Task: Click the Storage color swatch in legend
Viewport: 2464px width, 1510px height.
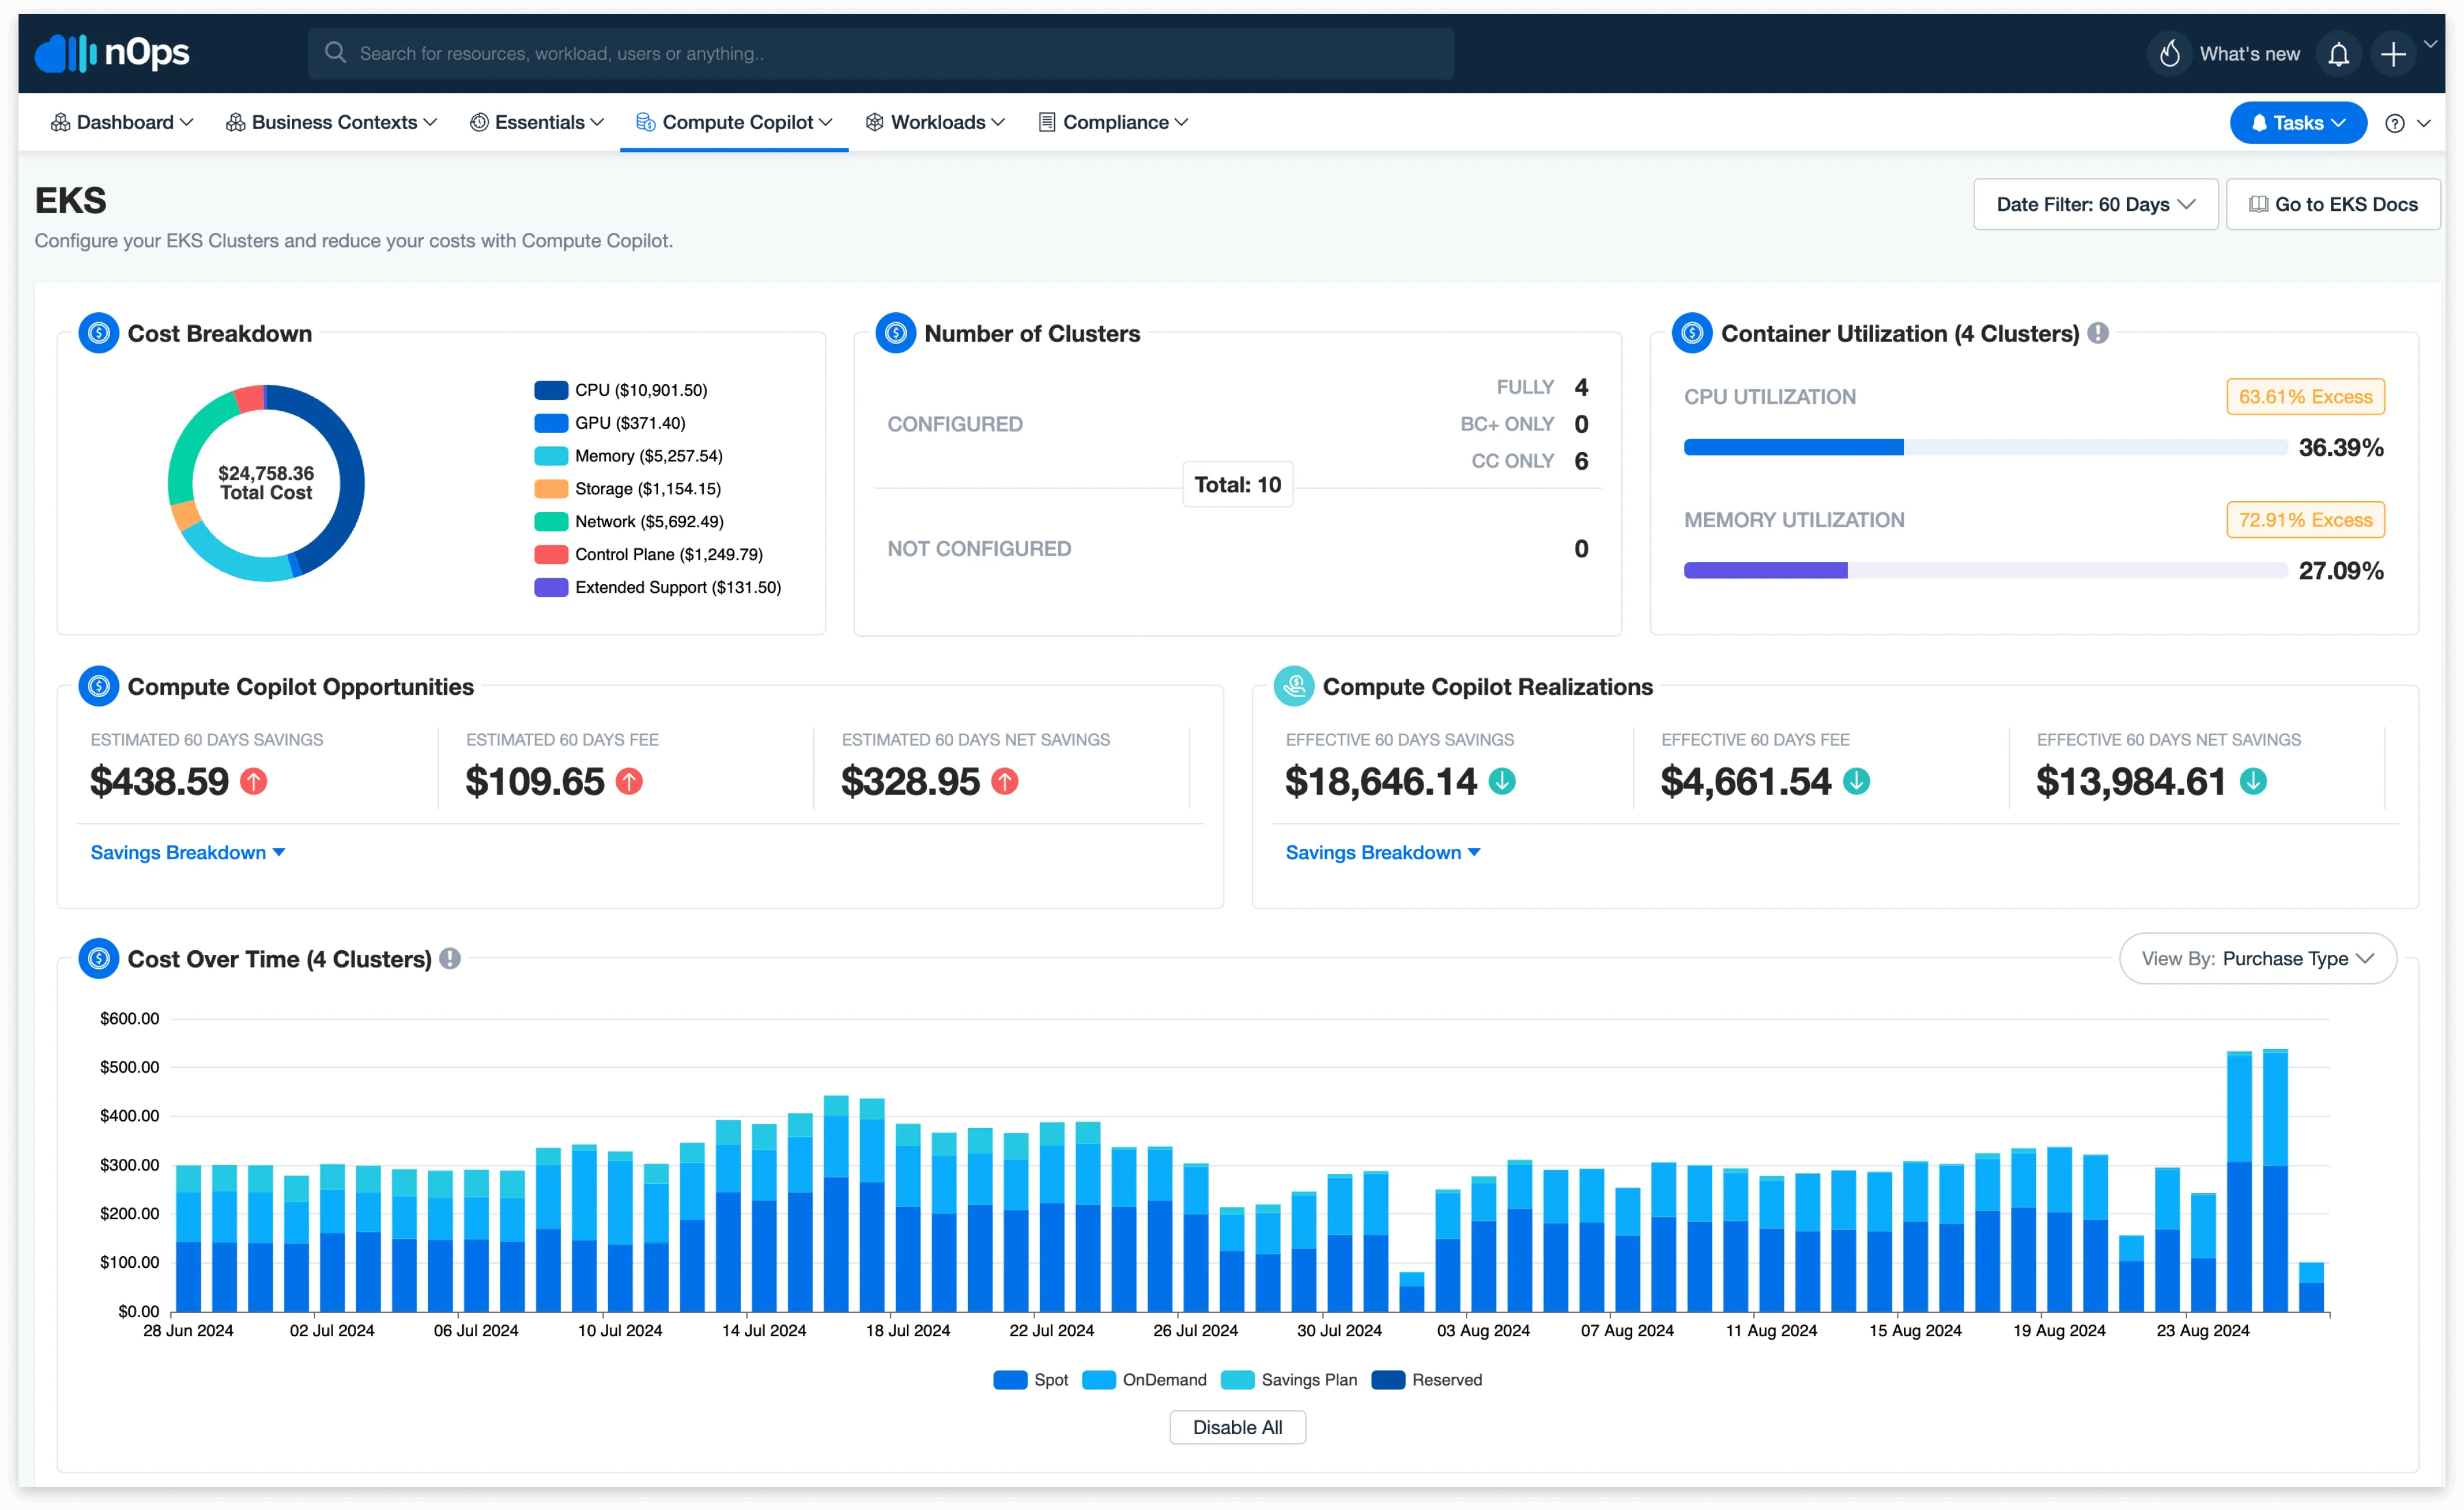Action: pos(551,489)
